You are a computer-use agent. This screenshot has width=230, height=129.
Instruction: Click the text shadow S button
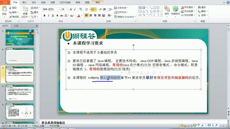tap(57, 15)
